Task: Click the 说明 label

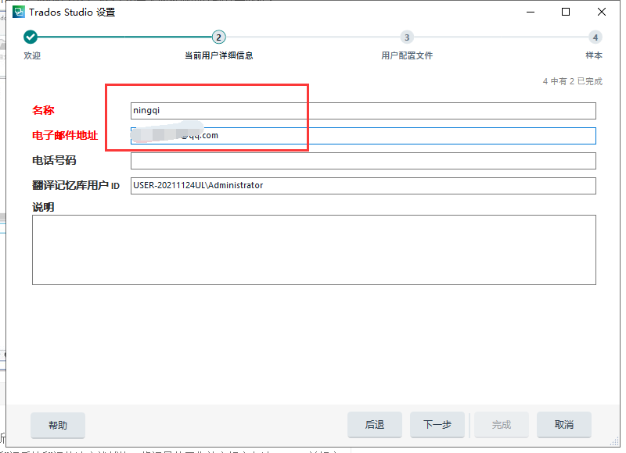Action: tap(43, 207)
